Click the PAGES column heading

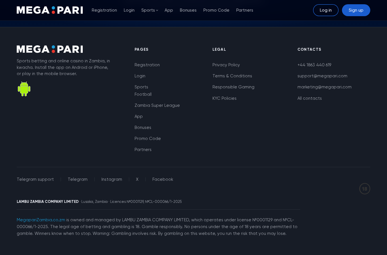pos(141,49)
